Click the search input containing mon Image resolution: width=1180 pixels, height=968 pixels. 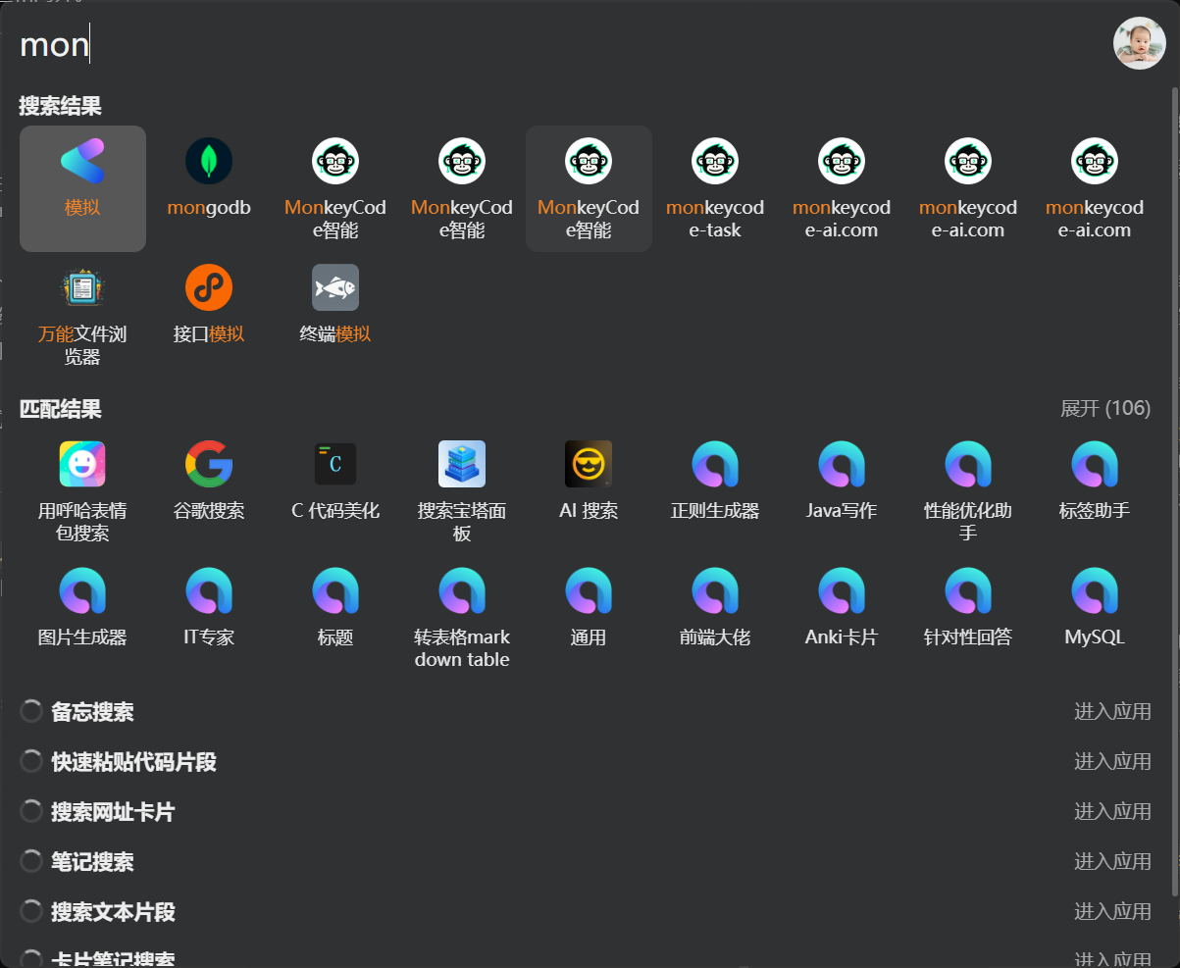tap(559, 44)
